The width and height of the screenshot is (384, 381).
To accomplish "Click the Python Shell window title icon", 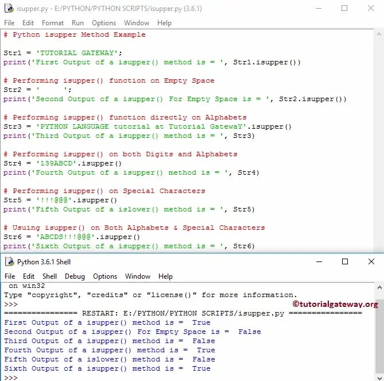I will [x=10, y=262].
